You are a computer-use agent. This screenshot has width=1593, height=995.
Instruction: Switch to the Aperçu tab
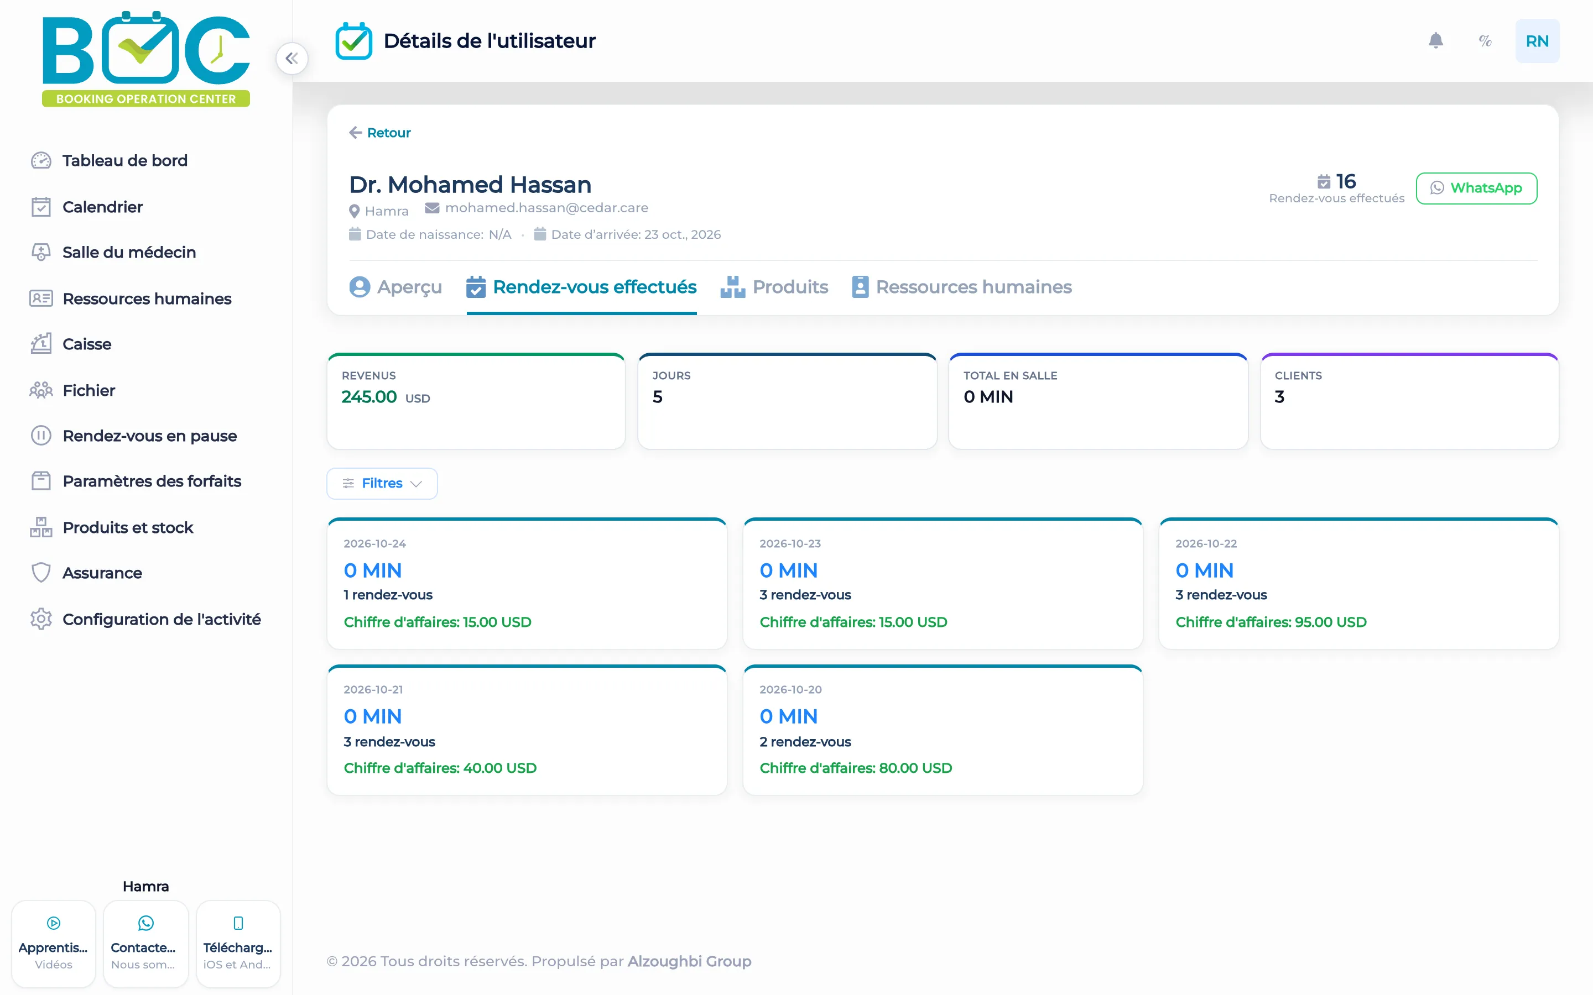click(x=395, y=287)
